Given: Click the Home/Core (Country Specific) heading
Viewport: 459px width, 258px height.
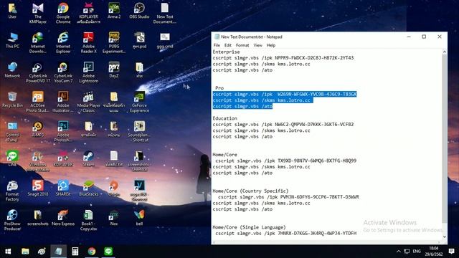Looking at the screenshot, I should click(x=250, y=191).
